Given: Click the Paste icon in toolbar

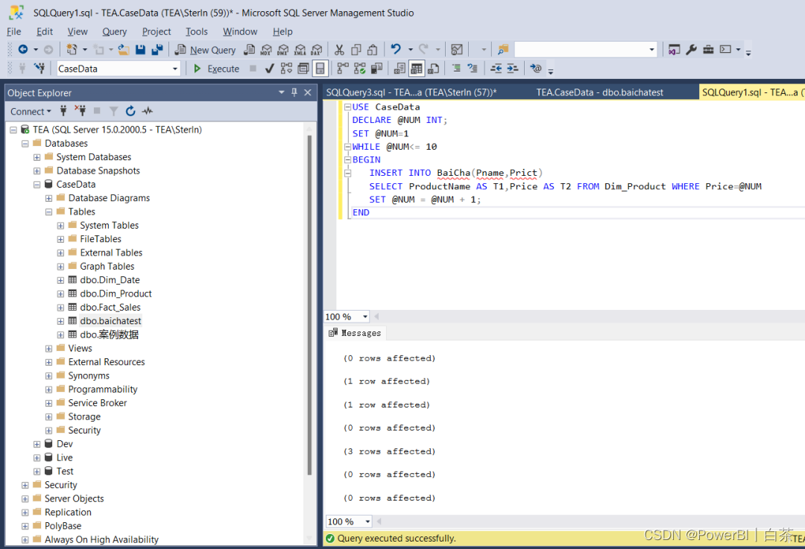Looking at the screenshot, I should [x=373, y=49].
